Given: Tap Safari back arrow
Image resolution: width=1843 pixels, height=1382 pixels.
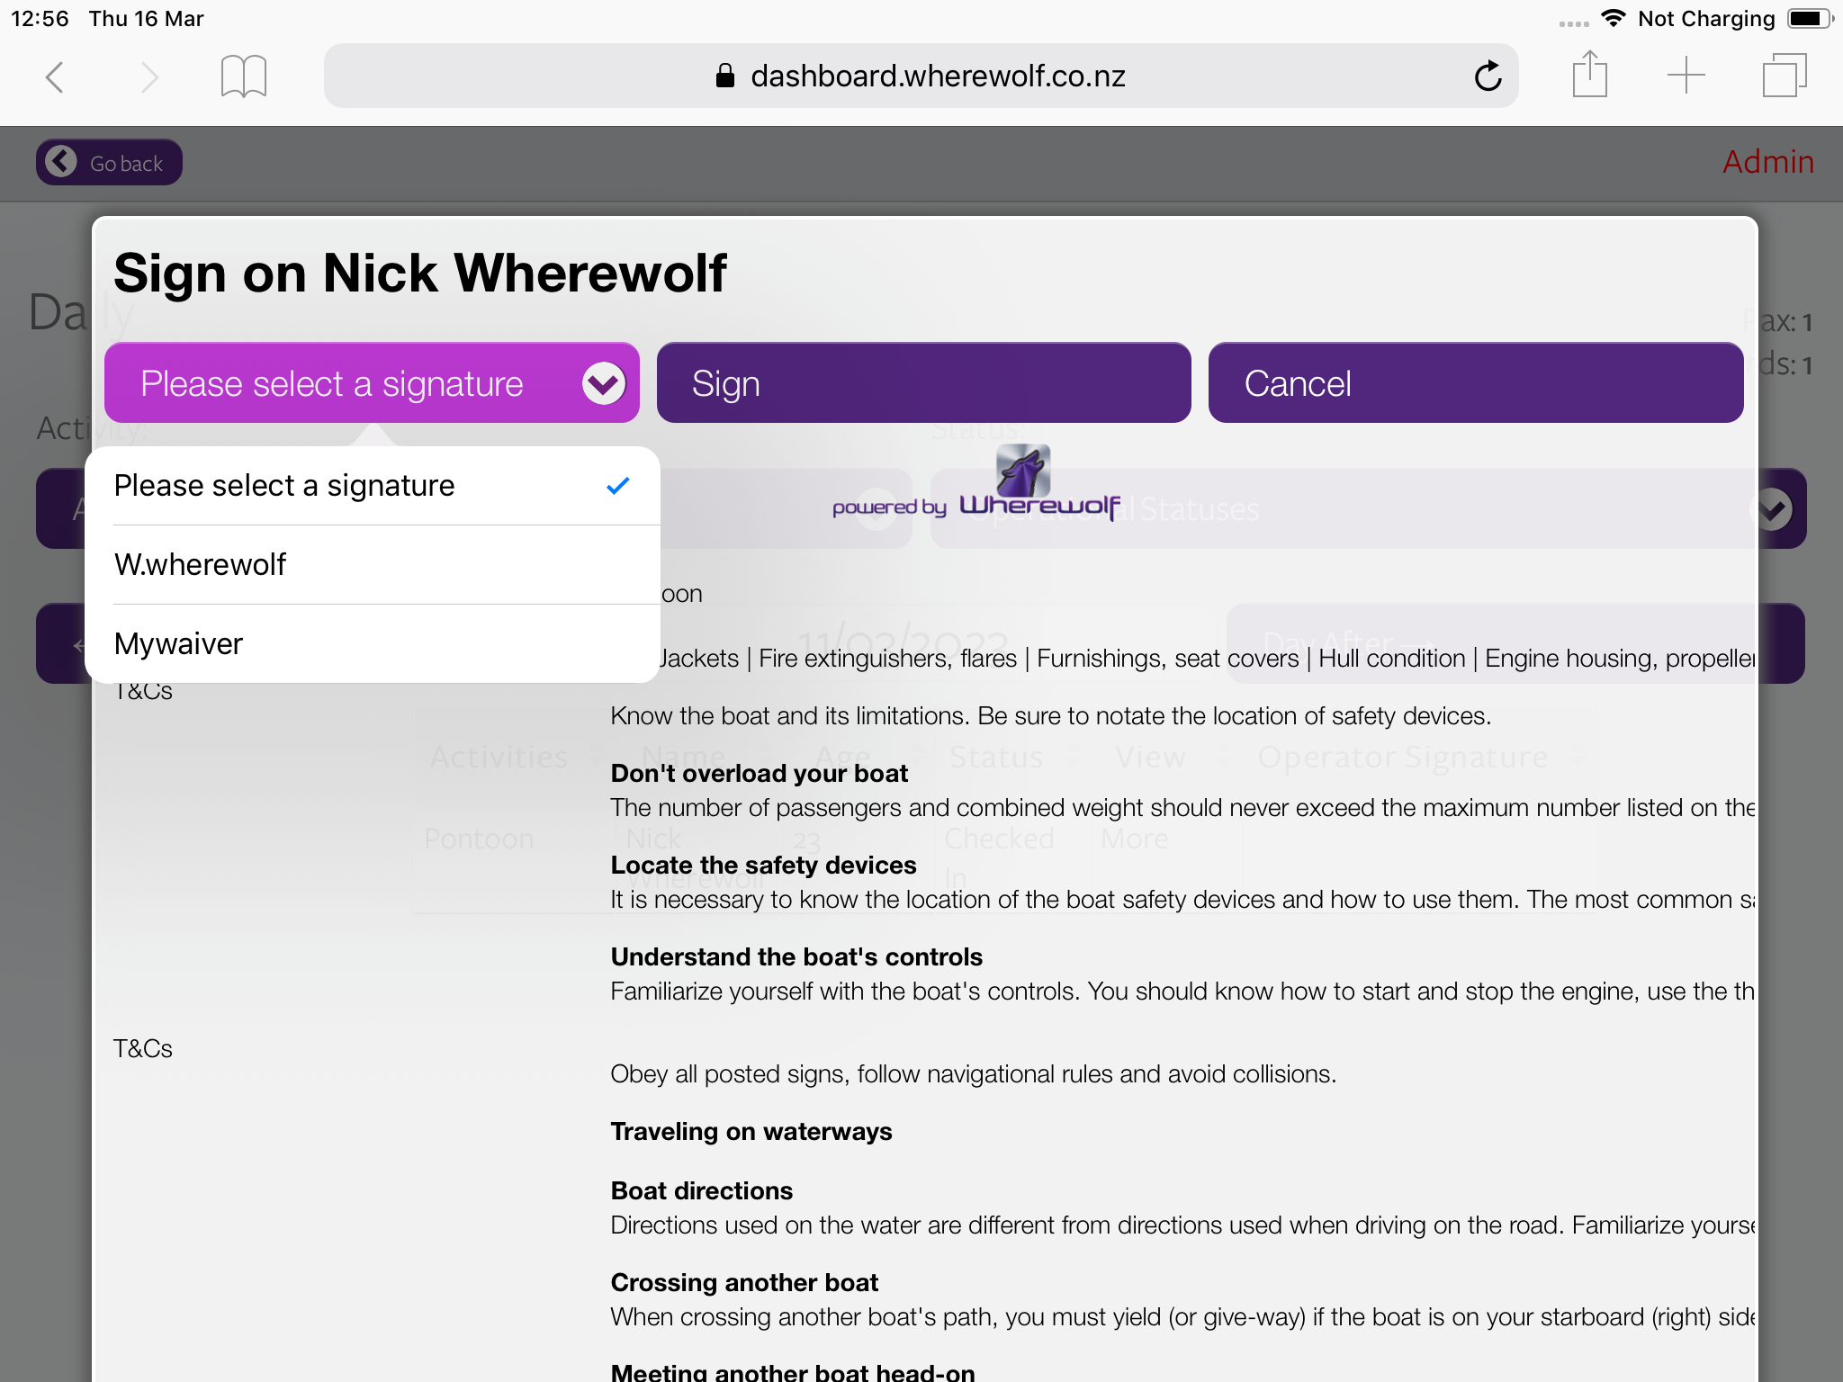Looking at the screenshot, I should [x=55, y=76].
